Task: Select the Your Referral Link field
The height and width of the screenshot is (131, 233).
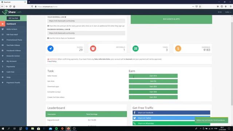Action: pyautogui.click(x=86, y=21)
